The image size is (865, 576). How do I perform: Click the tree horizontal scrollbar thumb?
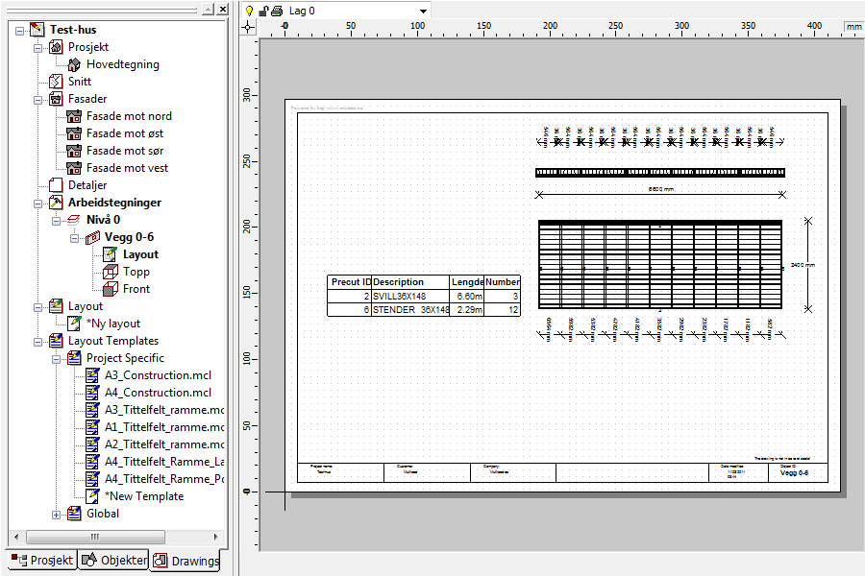95,537
